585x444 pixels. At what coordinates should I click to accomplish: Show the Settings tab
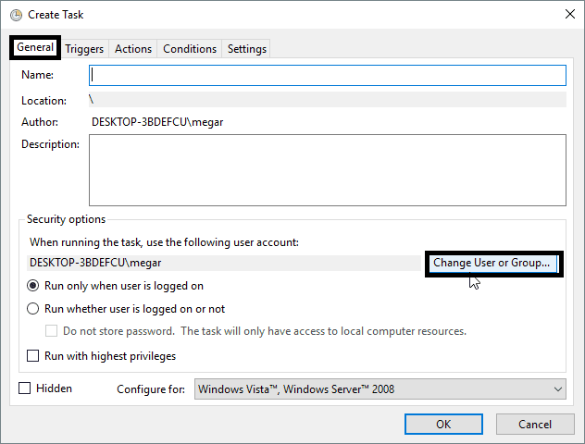click(x=246, y=49)
